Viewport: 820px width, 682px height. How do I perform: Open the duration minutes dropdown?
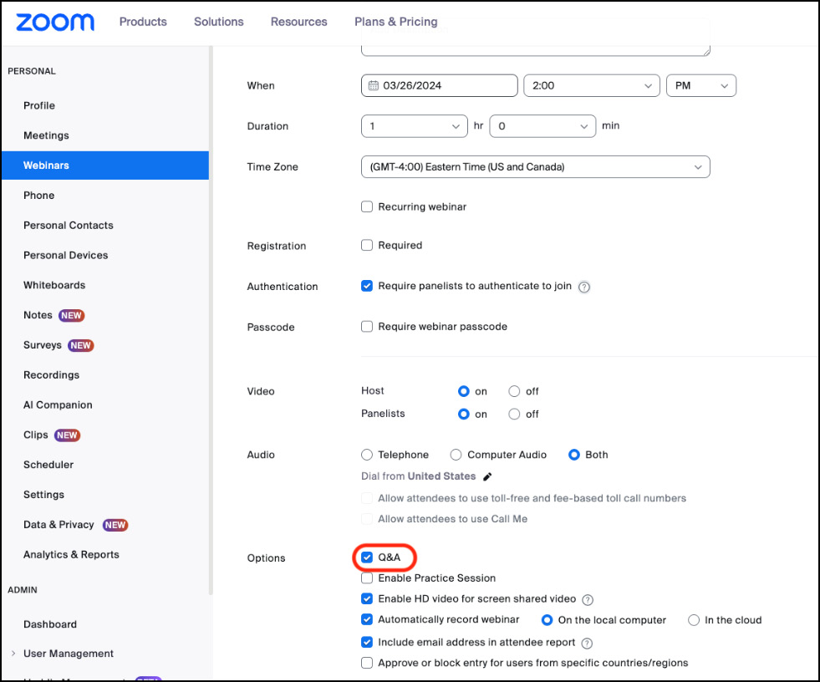click(x=542, y=126)
